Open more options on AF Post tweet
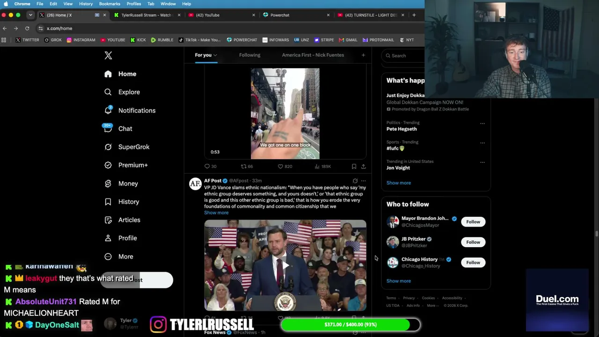599x337 pixels. [363, 181]
